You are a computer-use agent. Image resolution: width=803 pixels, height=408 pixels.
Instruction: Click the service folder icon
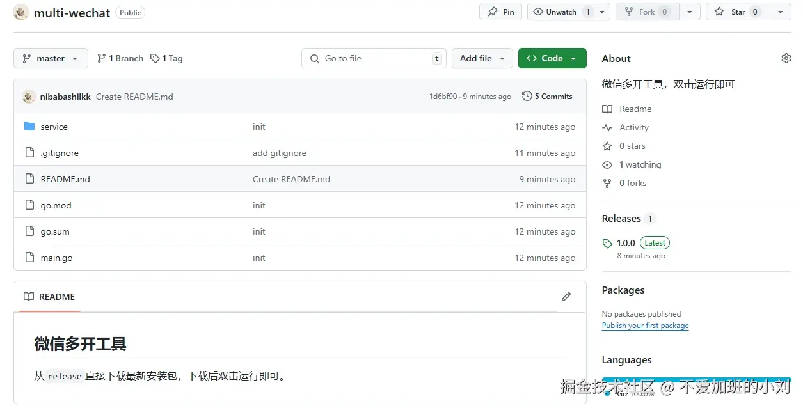click(x=29, y=127)
